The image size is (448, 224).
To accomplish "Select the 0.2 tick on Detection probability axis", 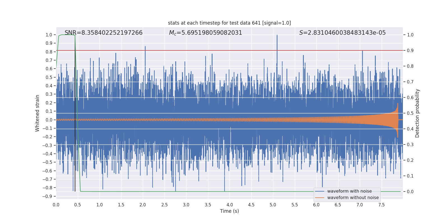I will tap(410, 160).
